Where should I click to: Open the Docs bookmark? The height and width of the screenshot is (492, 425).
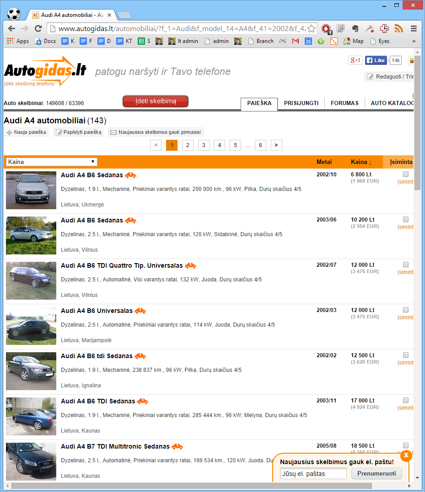[45, 41]
